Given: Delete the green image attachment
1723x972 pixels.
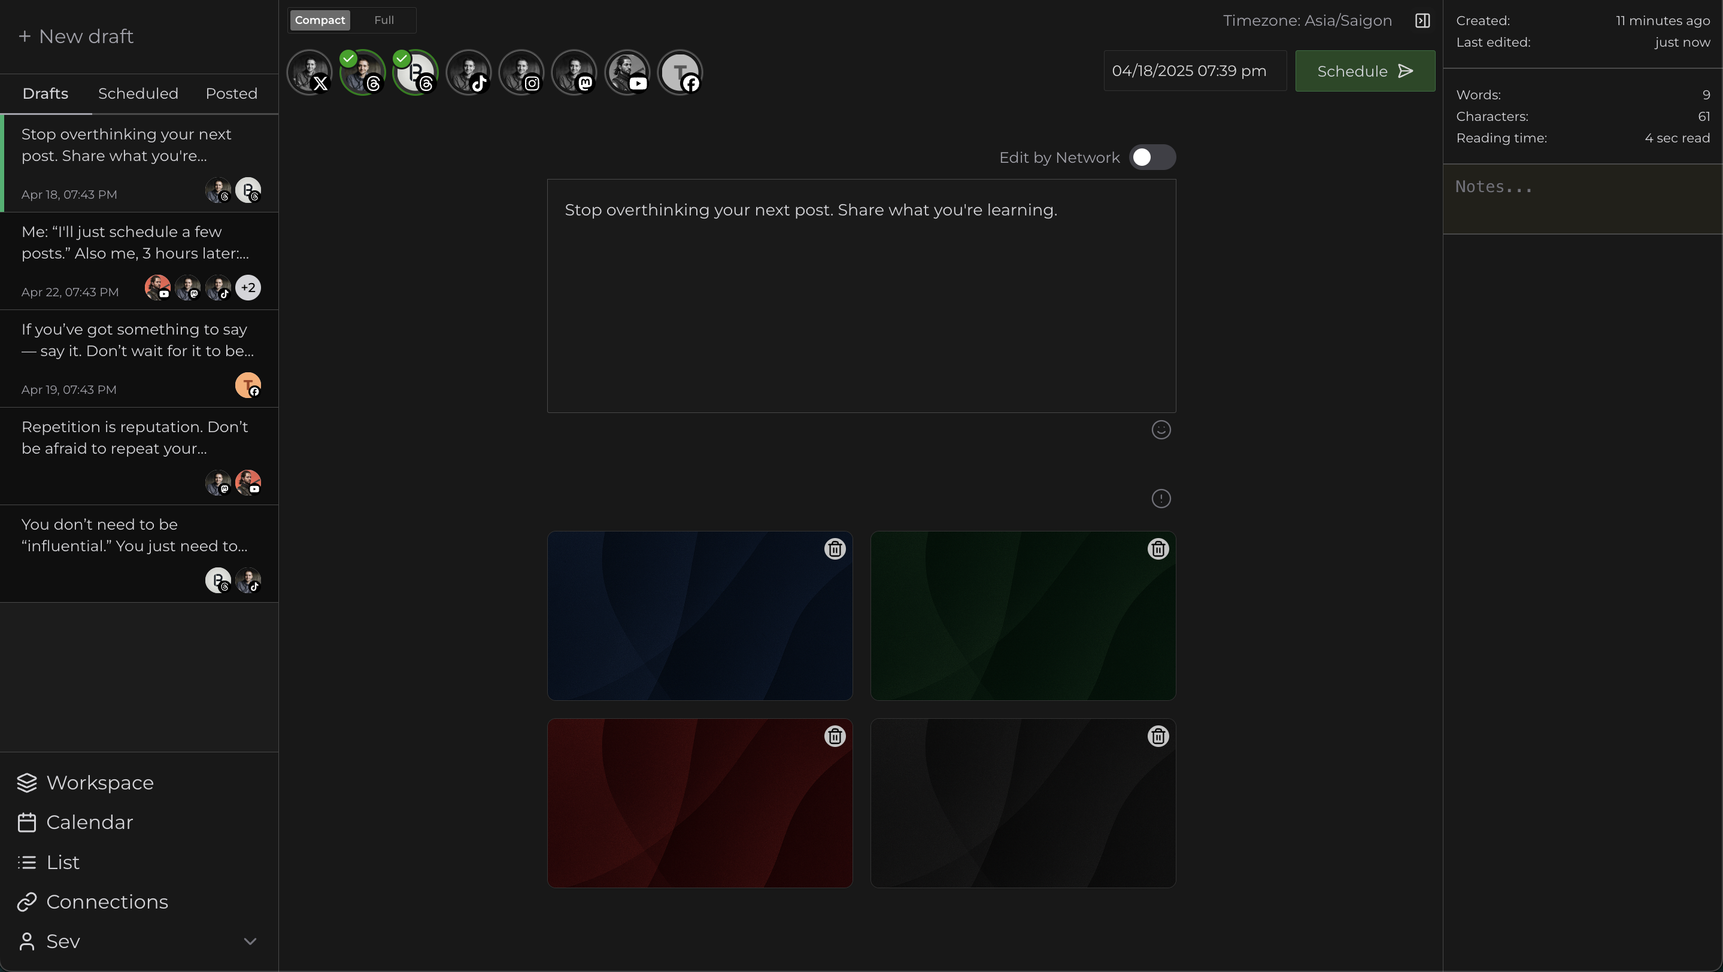Looking at the screenshot, I should coord(1158,549).
